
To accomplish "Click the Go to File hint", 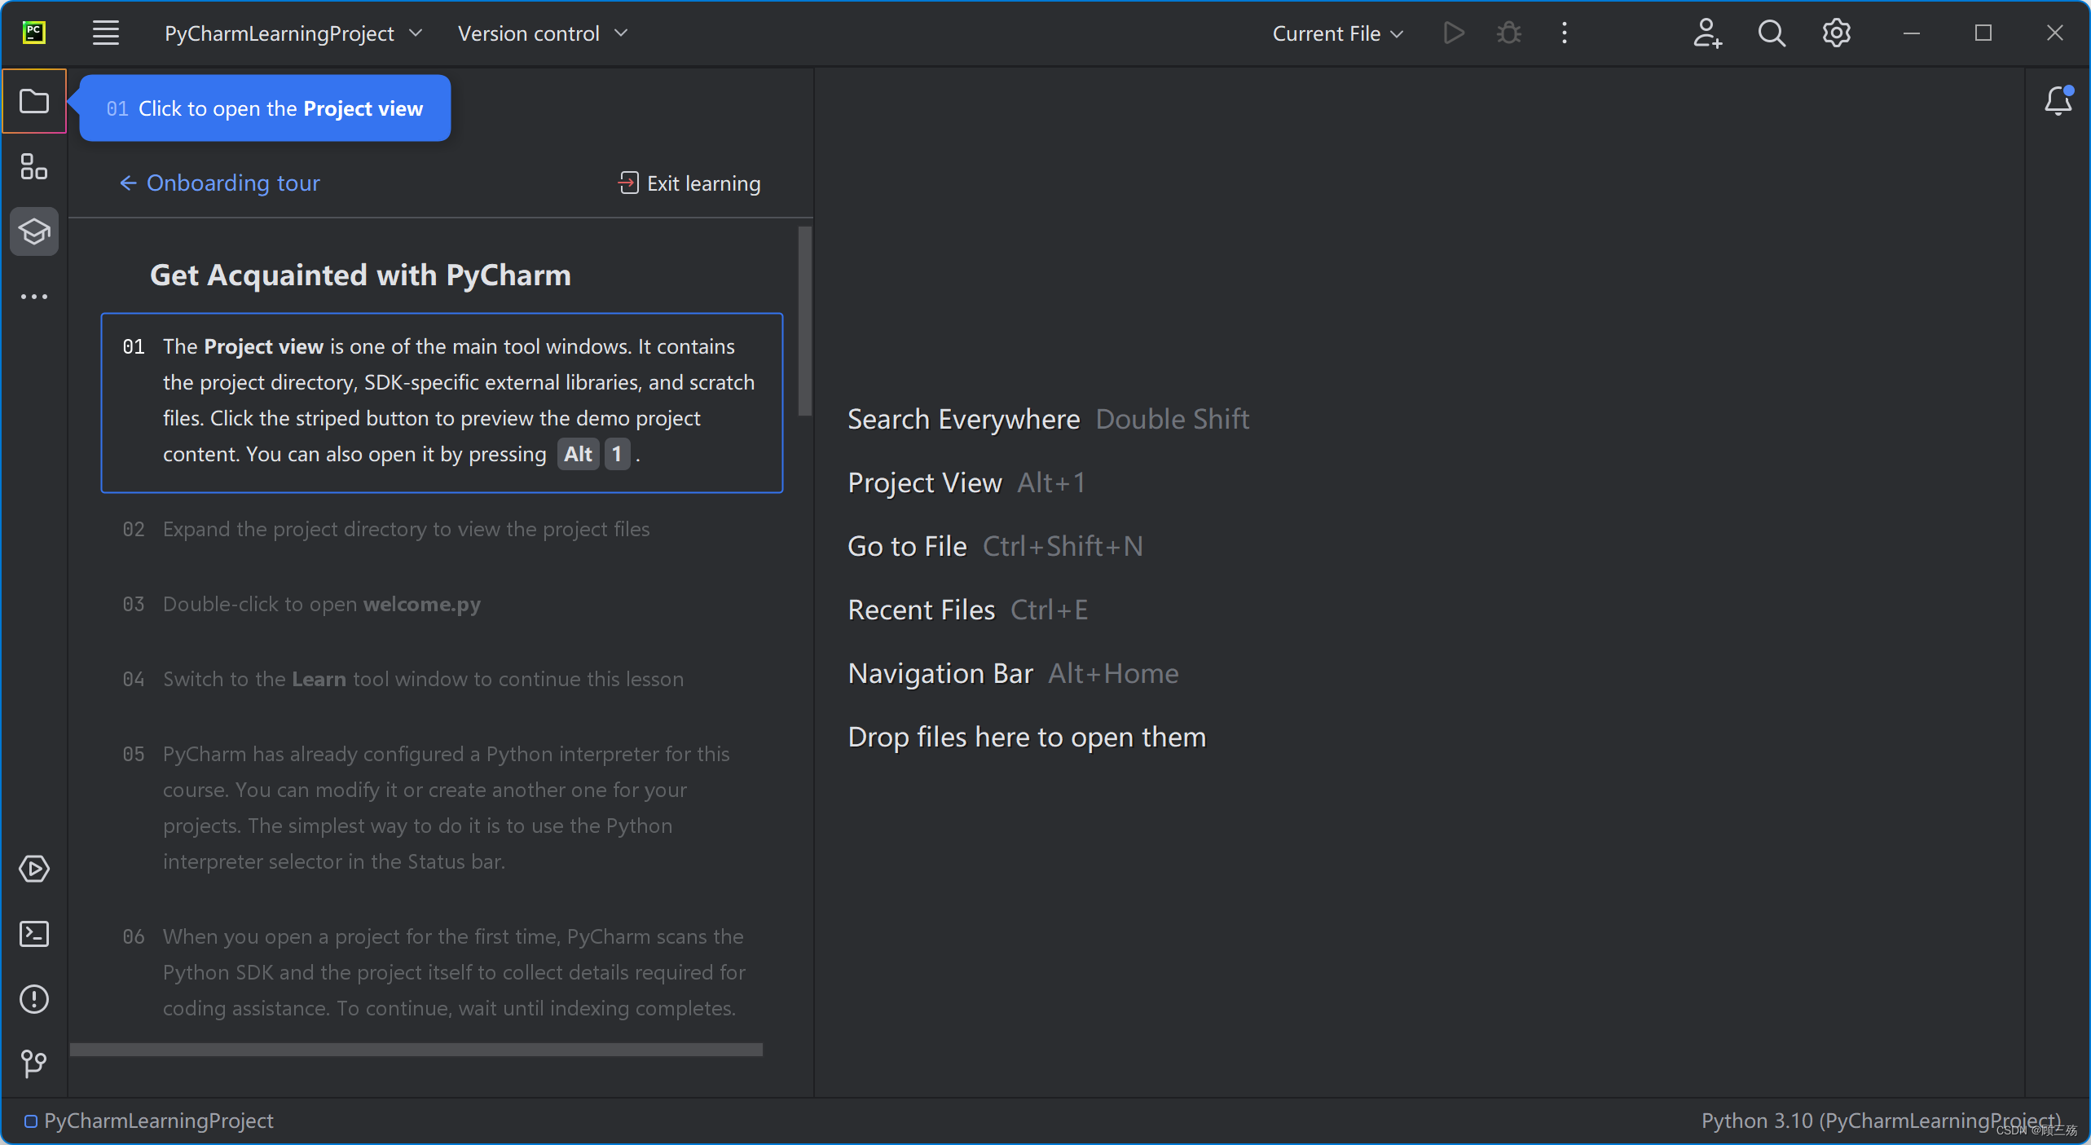I will pyautogui.click(x=995, y=546).
